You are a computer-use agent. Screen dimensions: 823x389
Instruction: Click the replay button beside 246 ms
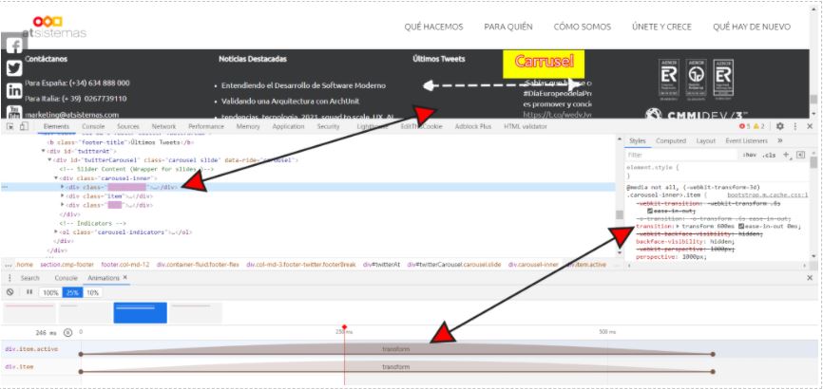click(x=67, y=332)
